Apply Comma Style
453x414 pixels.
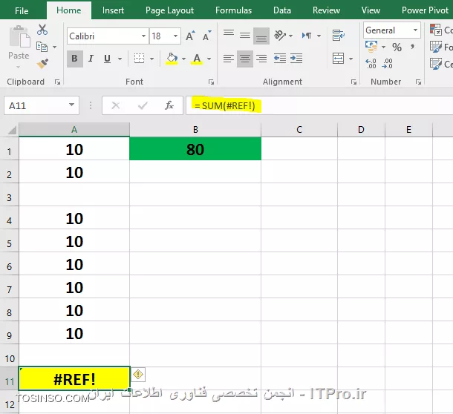(413, 47)
